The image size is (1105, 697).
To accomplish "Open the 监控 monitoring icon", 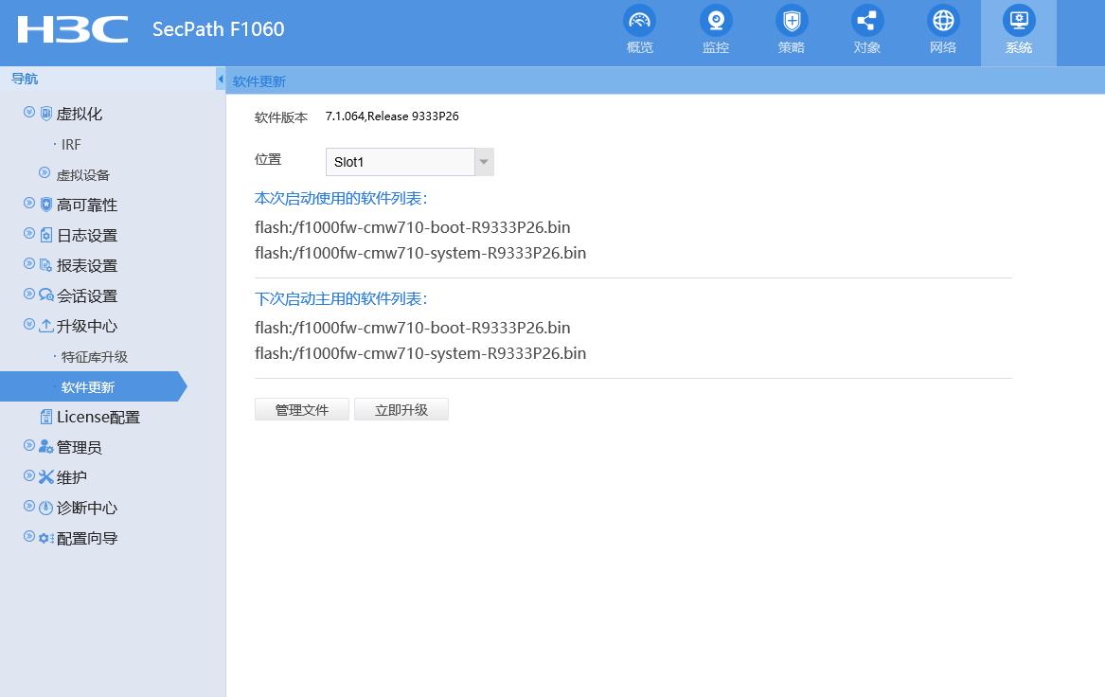I will point(716,21).
